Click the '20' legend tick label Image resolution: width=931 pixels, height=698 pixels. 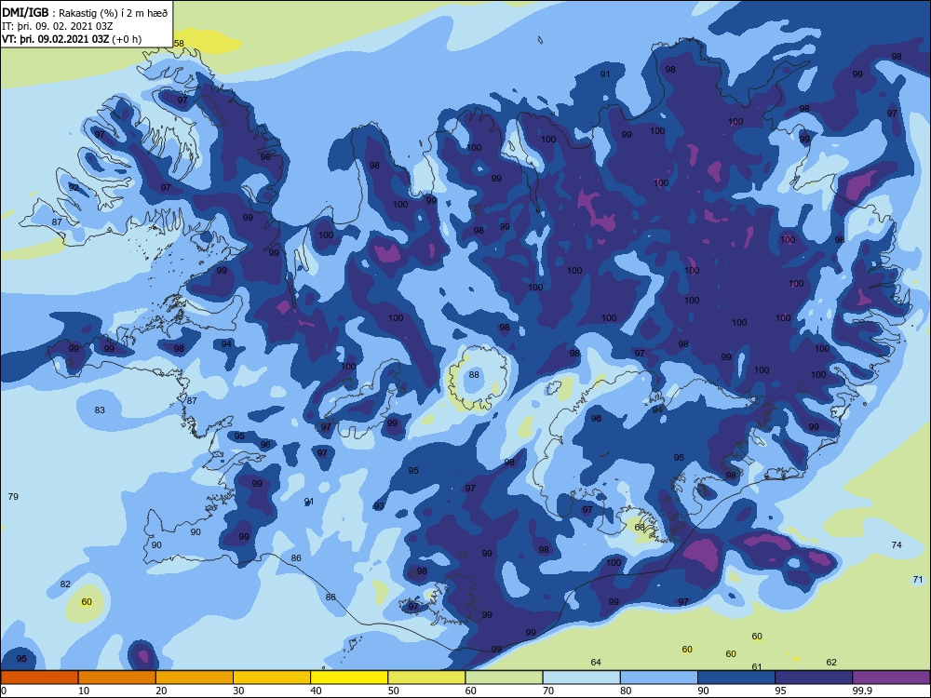click(x=161, y=691)
